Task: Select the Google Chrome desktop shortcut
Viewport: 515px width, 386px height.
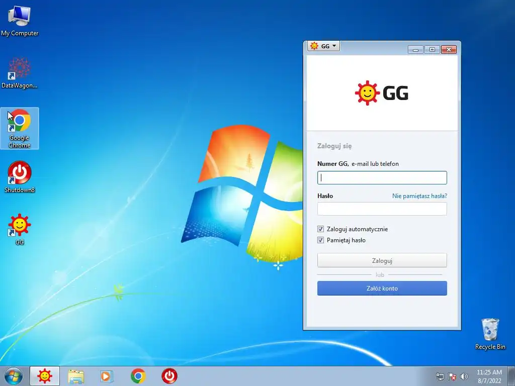Action: pyautogui.click(x=20, y=128)
